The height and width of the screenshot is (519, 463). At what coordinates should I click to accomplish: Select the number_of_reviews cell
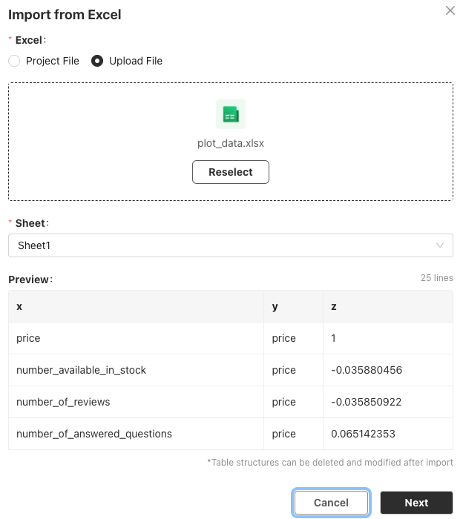pos(63,402)
